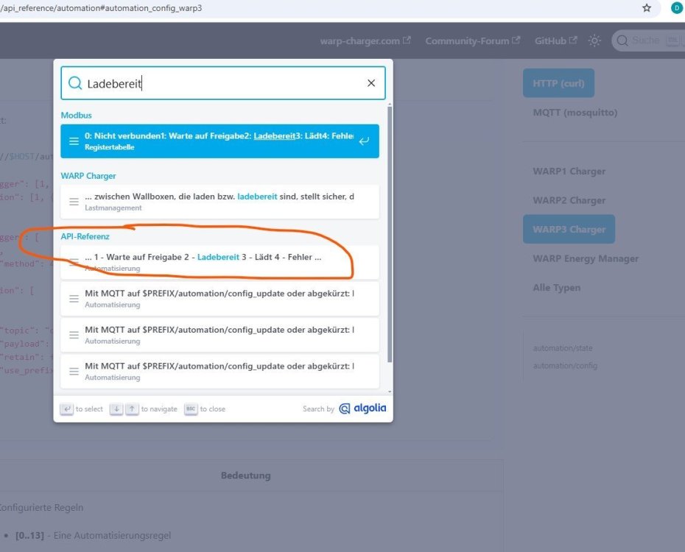The width and height of the screenshot is (685, 552).
Task: Click the search magnifier icon in modal
Action: (x=75, y=83)
